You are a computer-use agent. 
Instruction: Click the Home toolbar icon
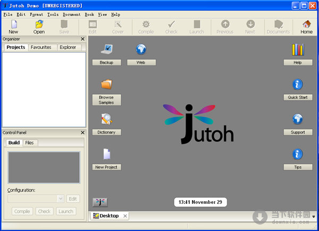pos(306,24)
